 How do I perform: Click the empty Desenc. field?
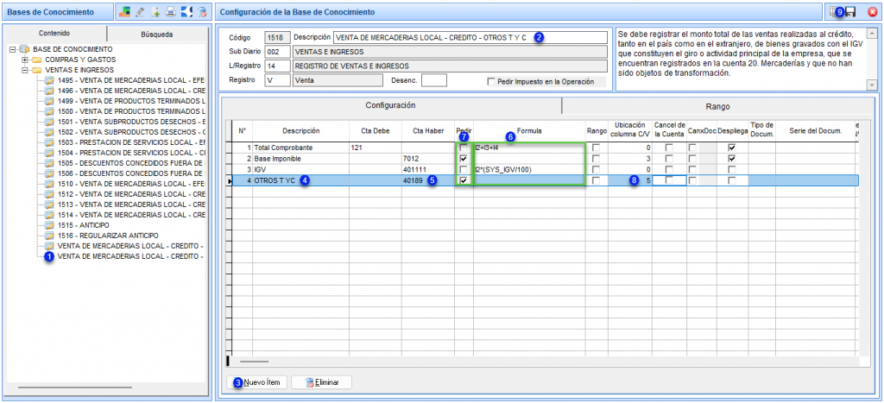point(434,80)
